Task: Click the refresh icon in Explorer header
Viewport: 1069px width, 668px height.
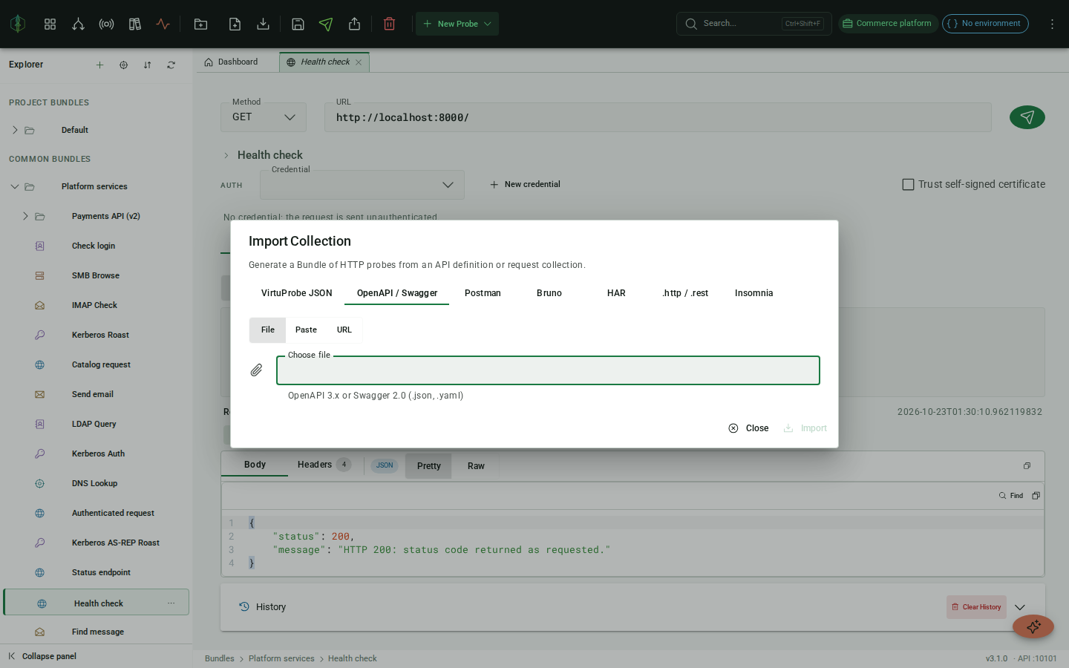Action: [x=171, y=65]
